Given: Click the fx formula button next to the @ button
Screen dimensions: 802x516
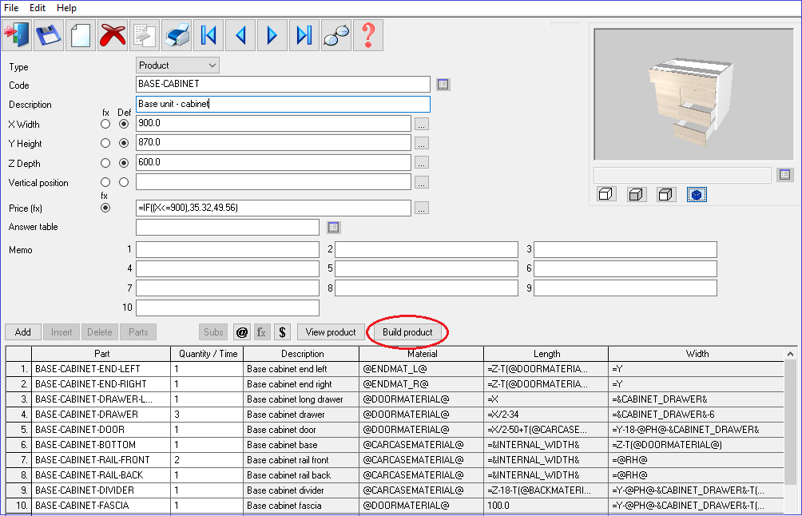Looking at the screenshot, I should [262, 332].
